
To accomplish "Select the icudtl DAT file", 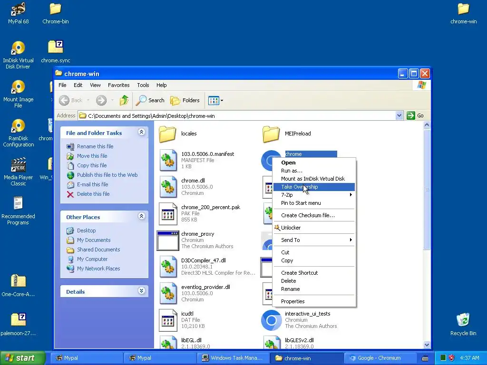I will point(182,320).
